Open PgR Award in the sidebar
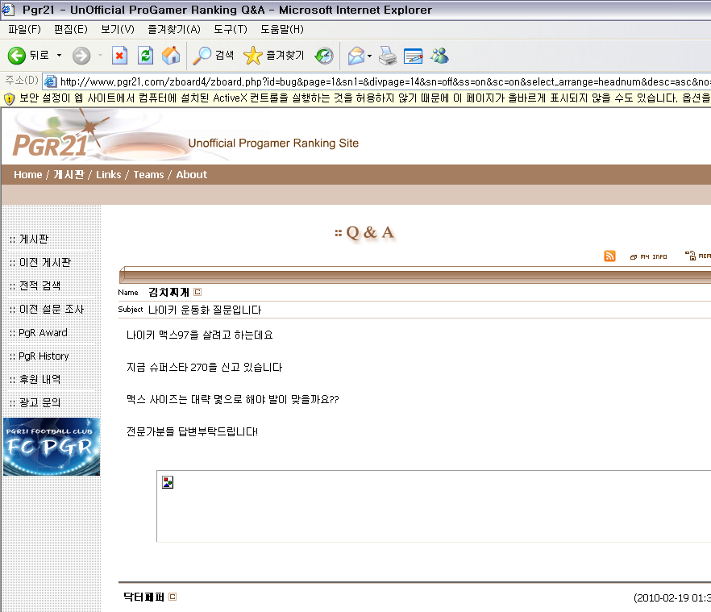 pos(43,333)
